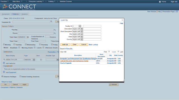179x100 pixels.
Task: Open the Room lookup magnifier icon
Action: pos(55,33)
